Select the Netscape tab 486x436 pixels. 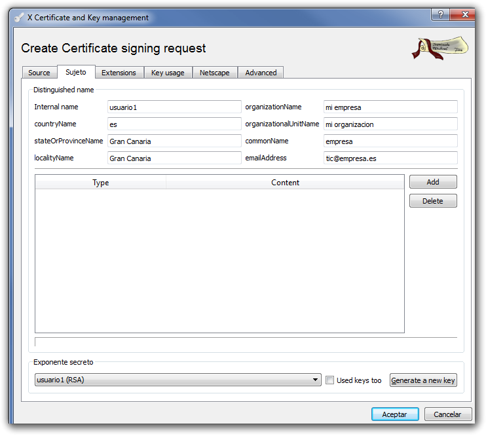215,73
